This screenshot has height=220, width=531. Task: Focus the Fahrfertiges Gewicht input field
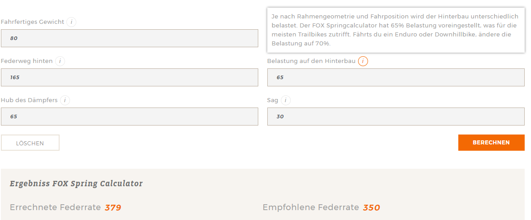click(130, 38)
